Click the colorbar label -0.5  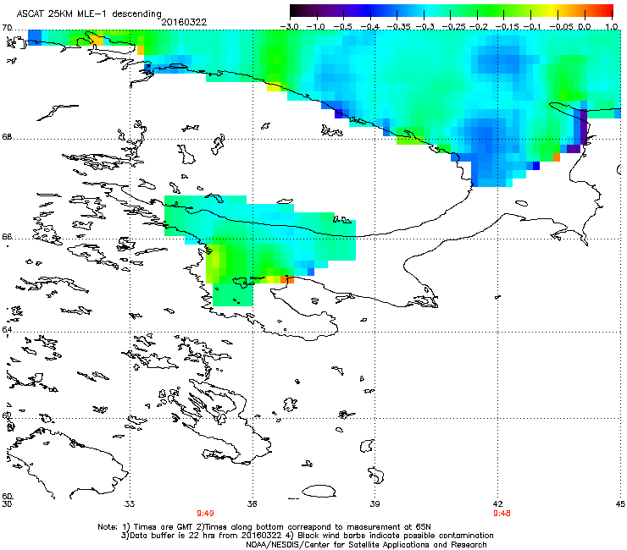tap(342, 27)
